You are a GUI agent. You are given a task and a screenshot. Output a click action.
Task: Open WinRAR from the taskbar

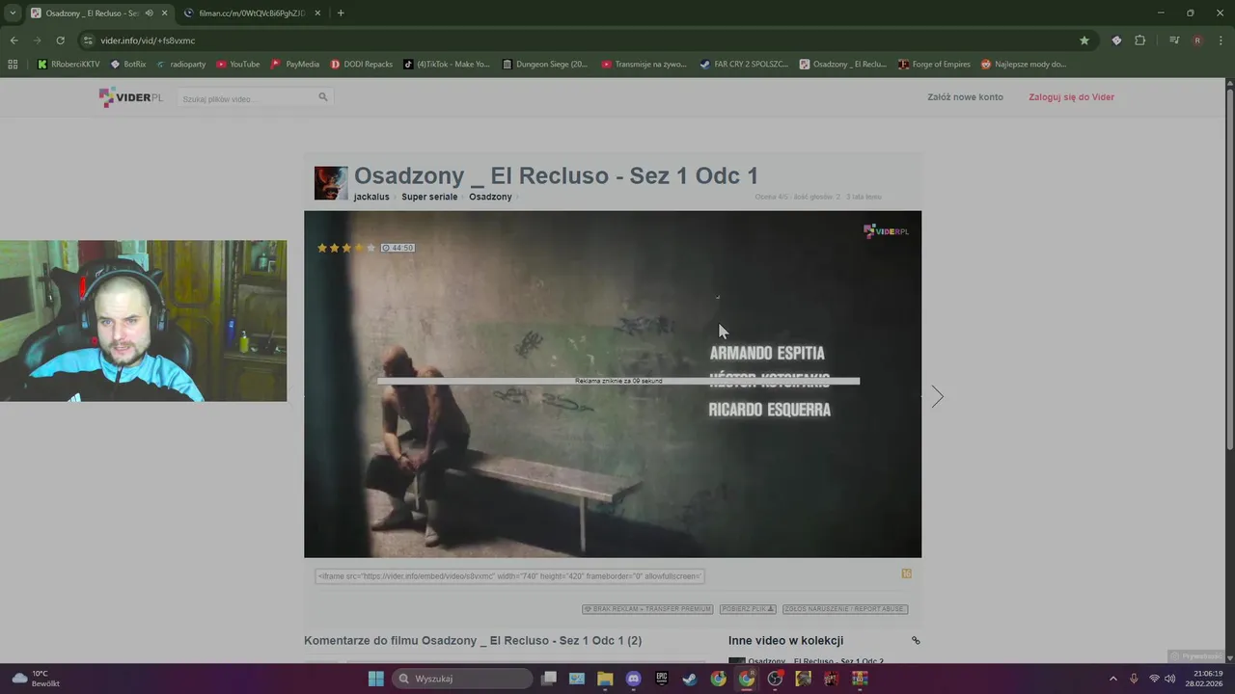coord(860,679)
